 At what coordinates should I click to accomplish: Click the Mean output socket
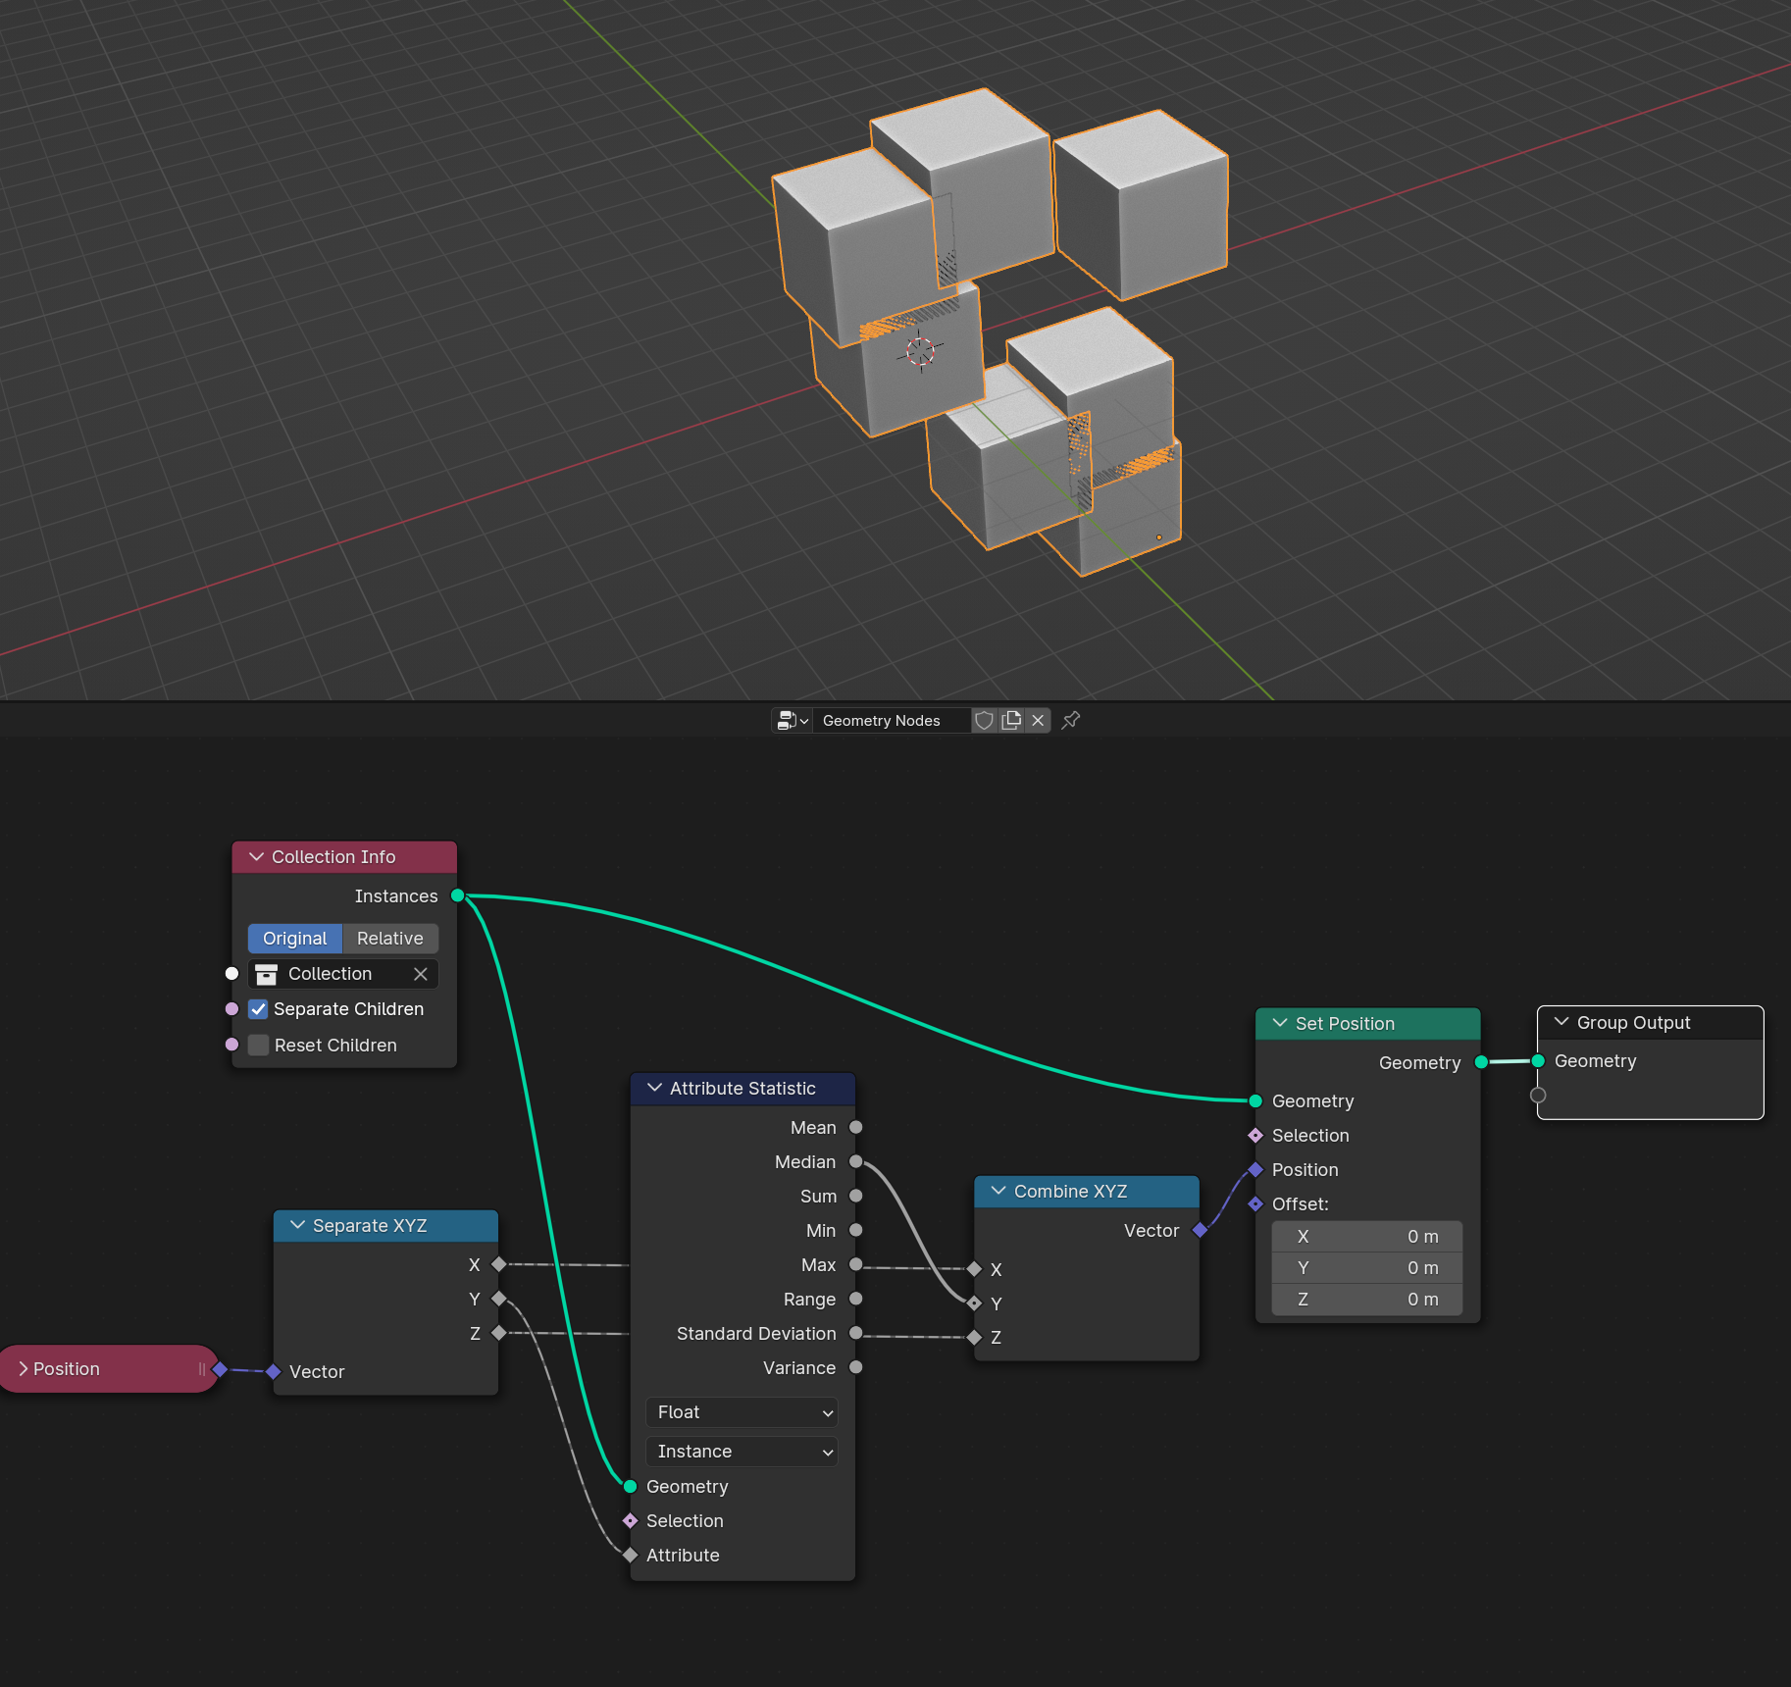[855, 1128]
